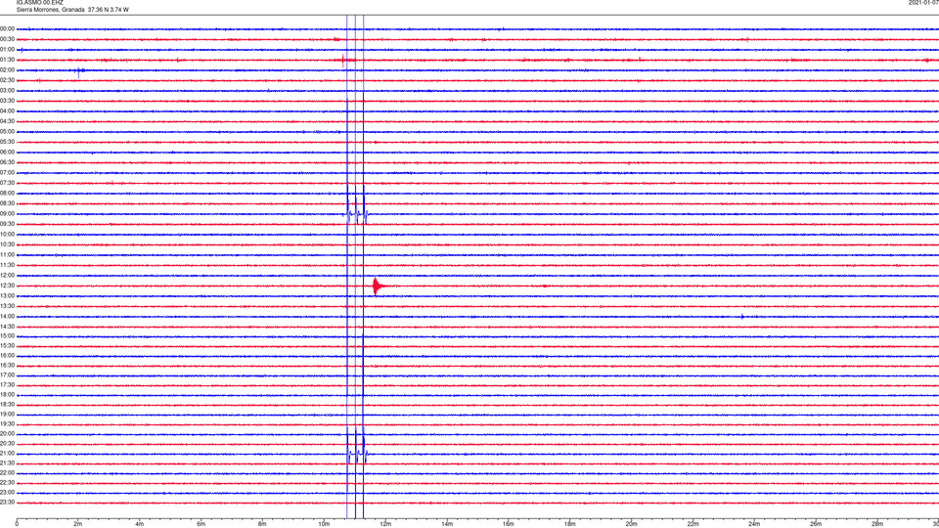Select the 02:00 trace time label

pos(7,70)
